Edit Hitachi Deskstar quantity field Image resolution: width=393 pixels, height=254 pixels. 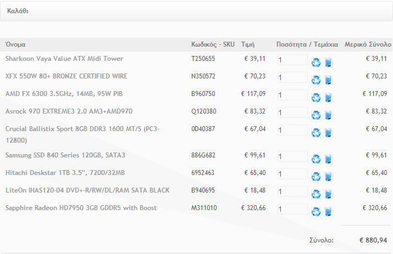tap(292, 174)
